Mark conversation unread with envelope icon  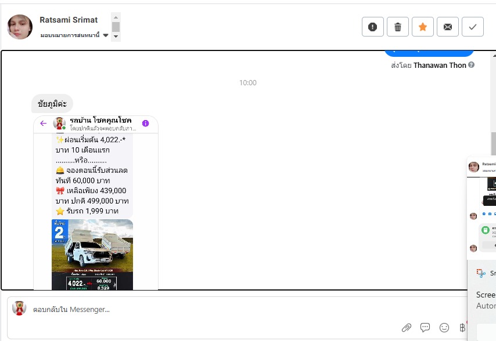(448, 27)
